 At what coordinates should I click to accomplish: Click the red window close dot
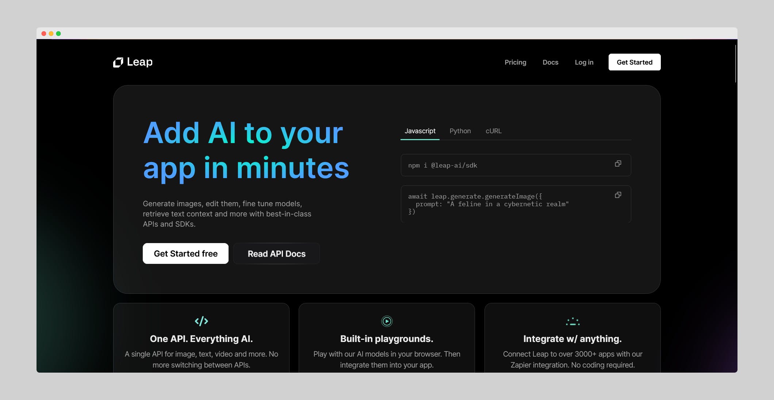pyautogui.click(x=44, y=34)
